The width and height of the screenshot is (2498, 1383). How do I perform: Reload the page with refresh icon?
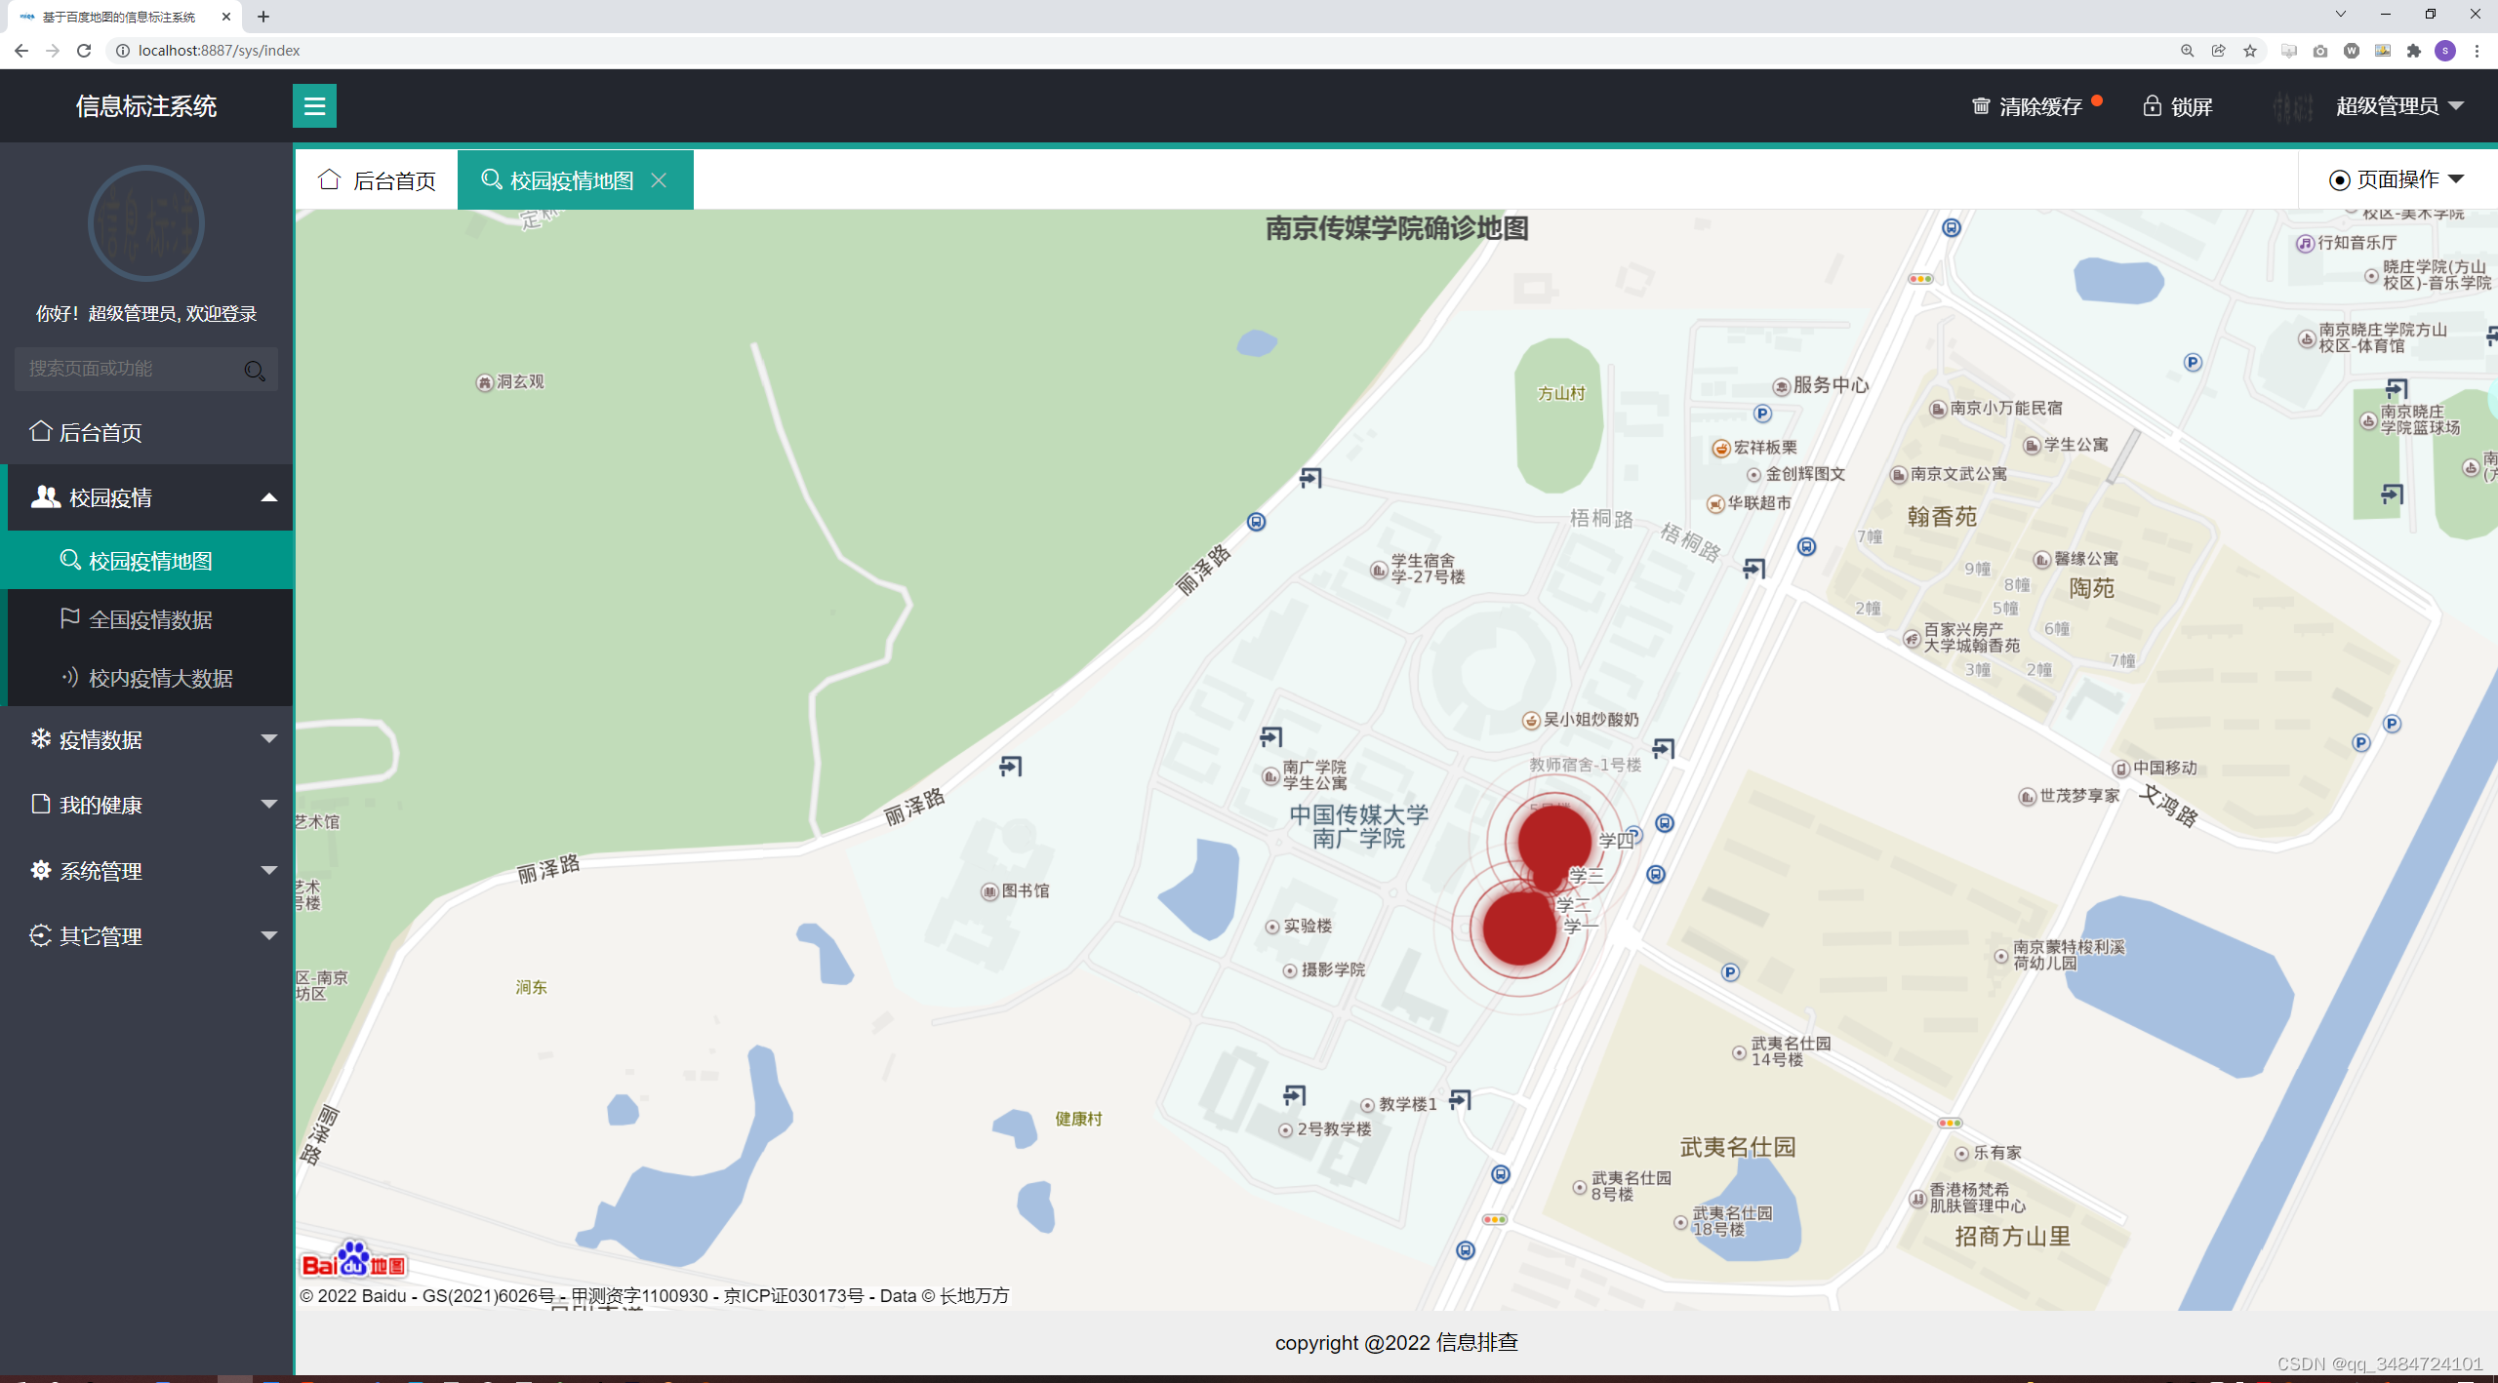point(84,51)
